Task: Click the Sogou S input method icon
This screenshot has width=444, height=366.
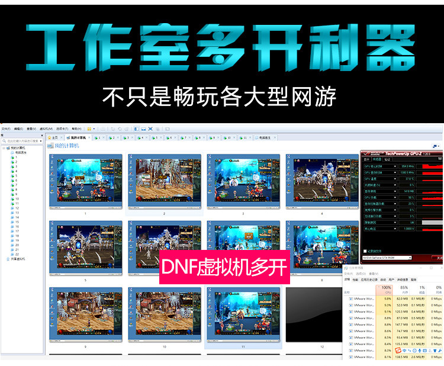Action: tap(398, 351)
